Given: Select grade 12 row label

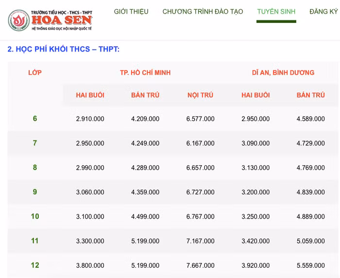Looking at the screenshot, I should click(x=35, y=265).
